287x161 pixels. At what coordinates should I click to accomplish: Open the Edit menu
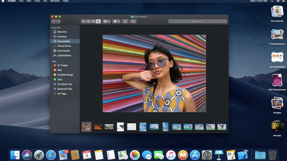pyautogui.click(x=29, y=1)
